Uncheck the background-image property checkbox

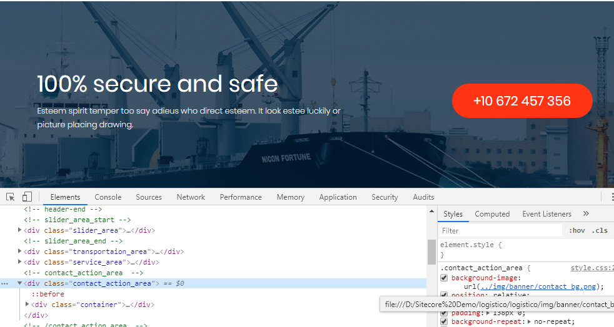445,278
